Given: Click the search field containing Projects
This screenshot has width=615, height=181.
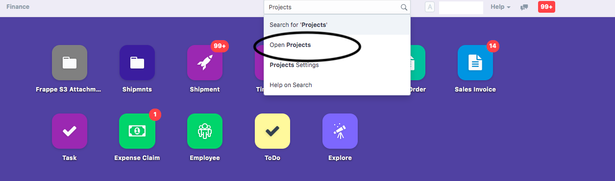Looking at the screenshot, I should [337, 7].
